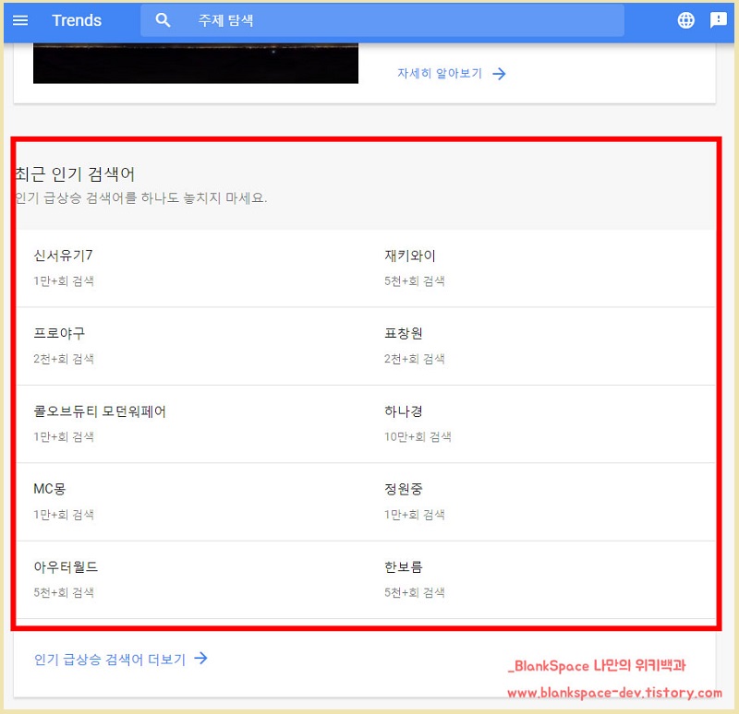Viewport: 739px width, 714px height.
Task: Click 5천+회 검색 count under 한보름
Action: [414, 592]
